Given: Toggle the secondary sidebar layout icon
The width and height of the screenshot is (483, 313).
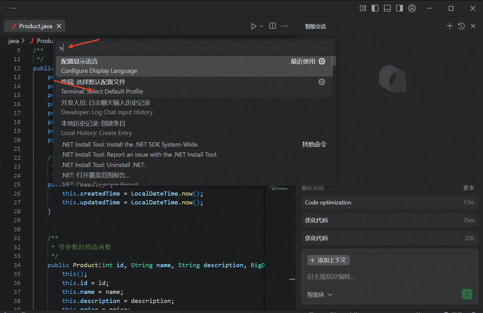Looking at the screenshot, I should pyautogui.click(x=399, y=8).
